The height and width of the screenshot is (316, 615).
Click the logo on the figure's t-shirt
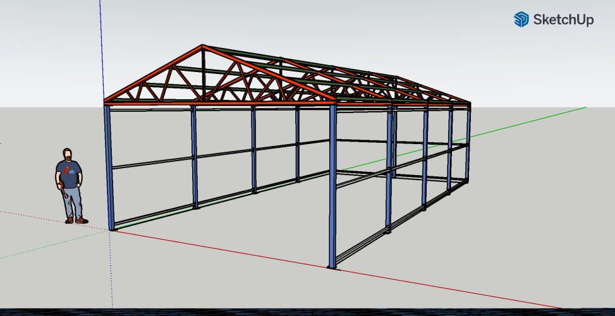pyautogui.click(x=70, y=171)
